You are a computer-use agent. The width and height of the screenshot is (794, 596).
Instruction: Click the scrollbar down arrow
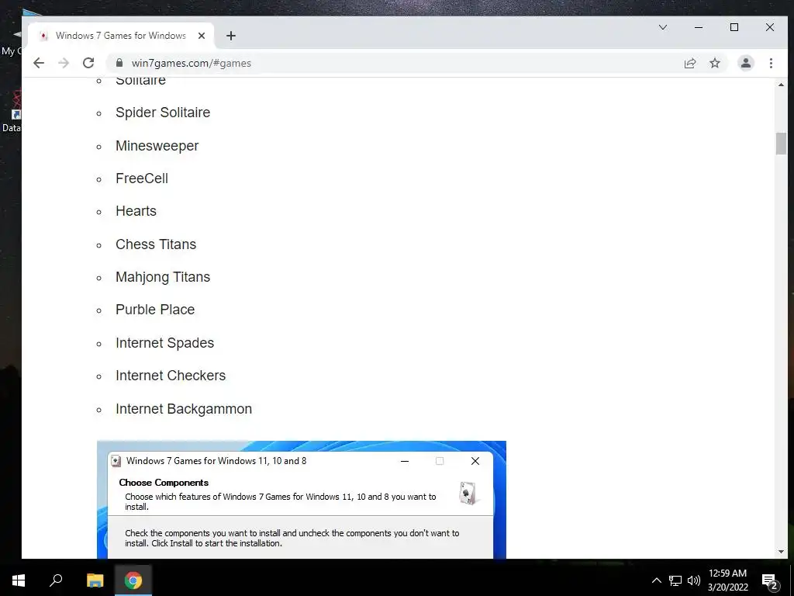(x=781, y=552)
